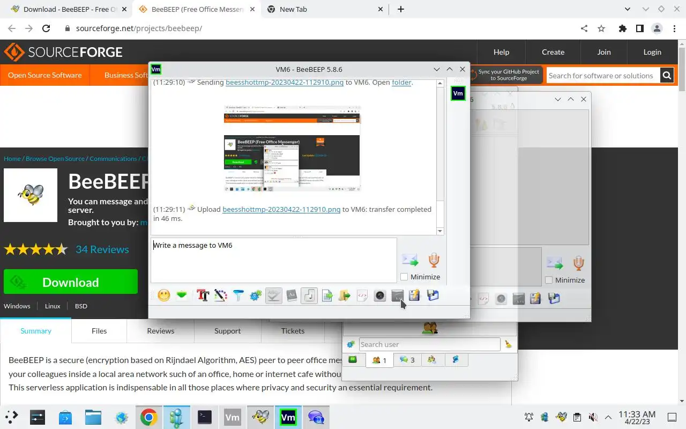
Task: Switch to the green home tab in BeeBEEP
Action: coord(353,360)
